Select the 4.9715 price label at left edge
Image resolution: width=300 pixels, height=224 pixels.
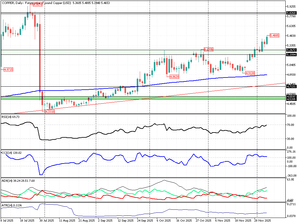pos(8,70)
